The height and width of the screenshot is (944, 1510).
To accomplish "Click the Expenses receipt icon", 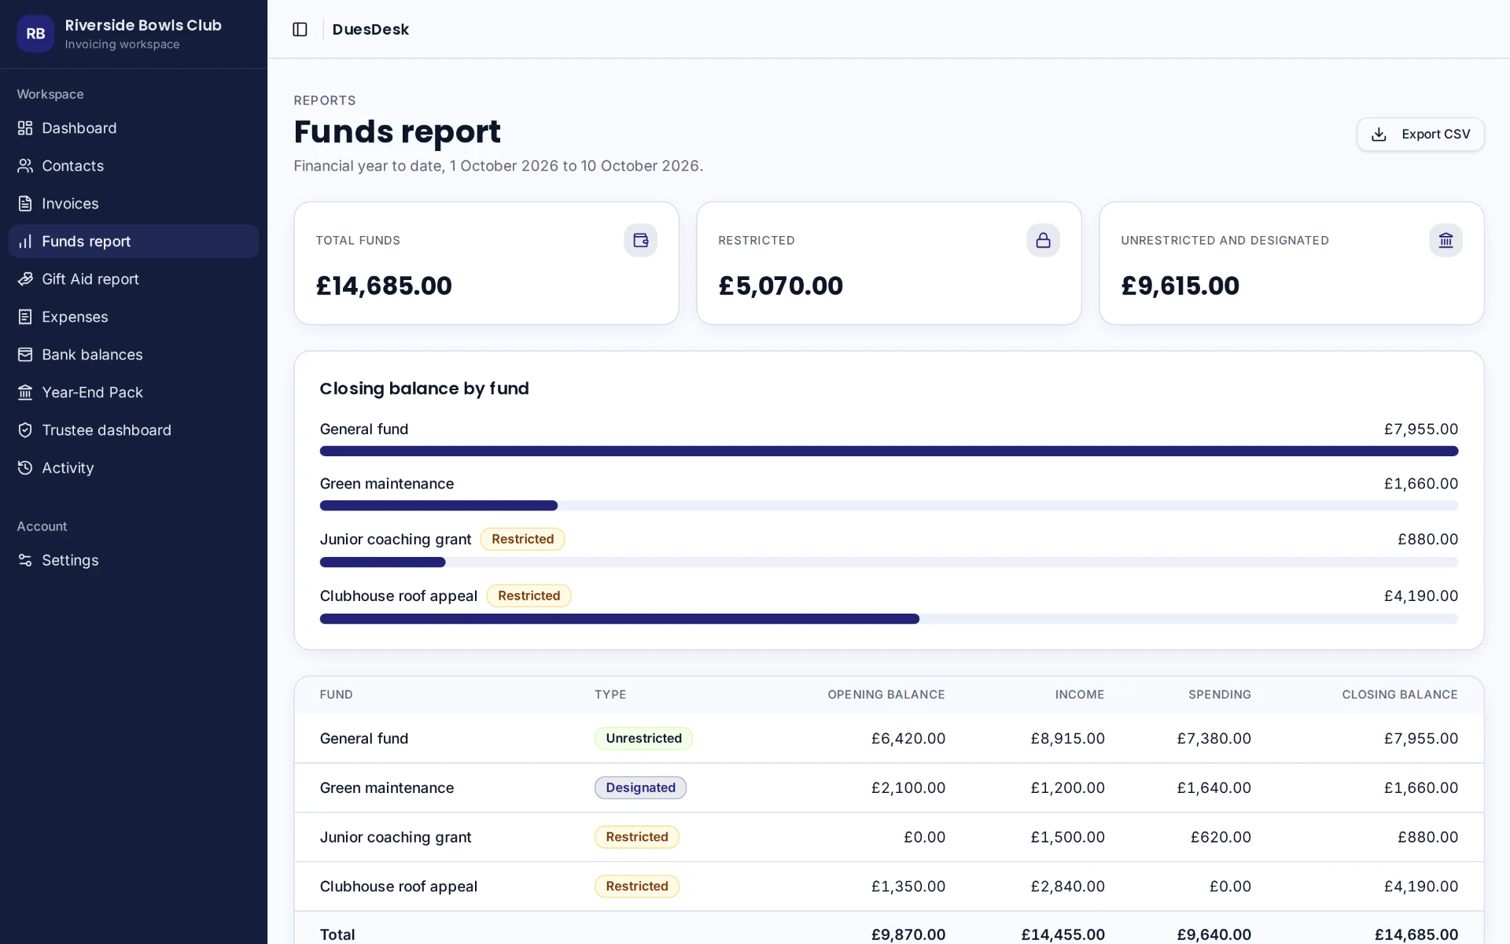I will coord(25,317).
